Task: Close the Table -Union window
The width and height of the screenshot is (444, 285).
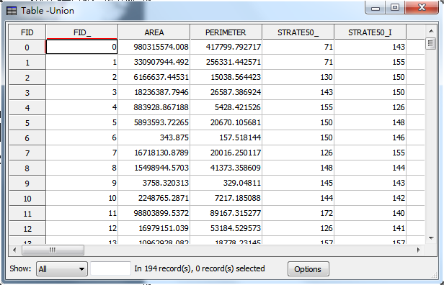Action: 422,7
